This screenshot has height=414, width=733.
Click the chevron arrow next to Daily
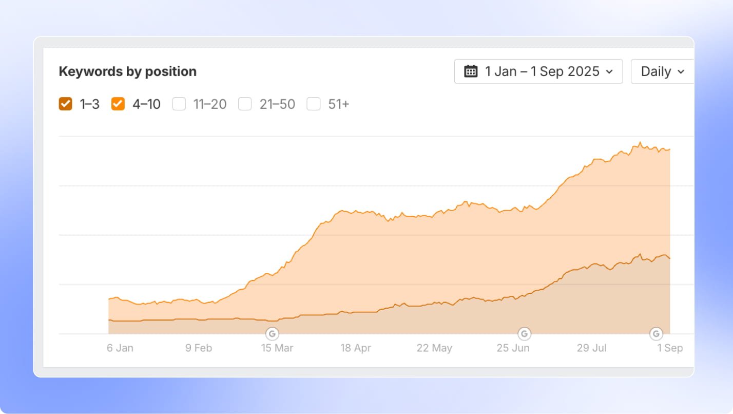tap(681, 72)
